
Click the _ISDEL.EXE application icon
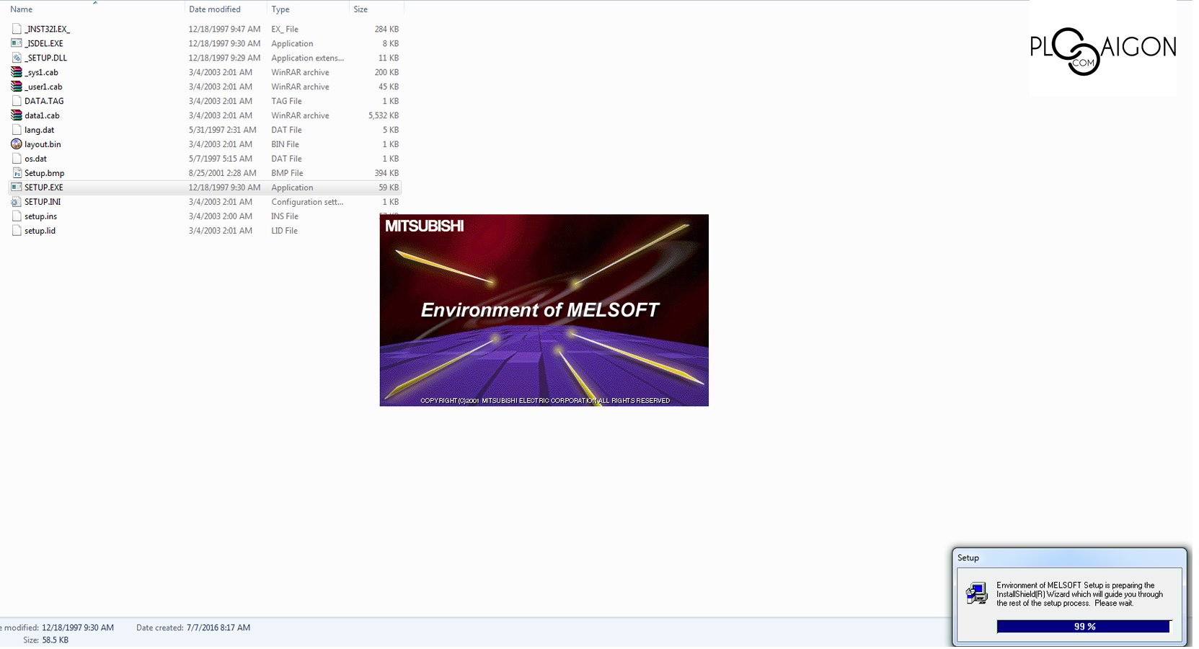(x=17, y=43)
